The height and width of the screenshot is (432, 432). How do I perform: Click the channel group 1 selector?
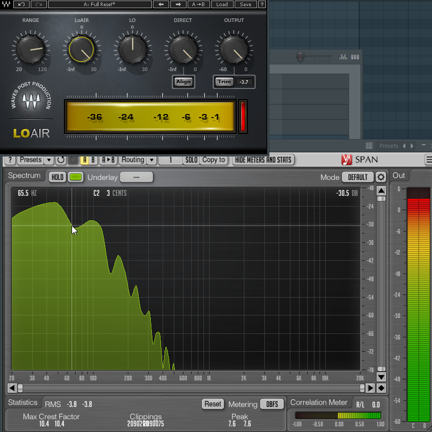(x=171, y=160)
